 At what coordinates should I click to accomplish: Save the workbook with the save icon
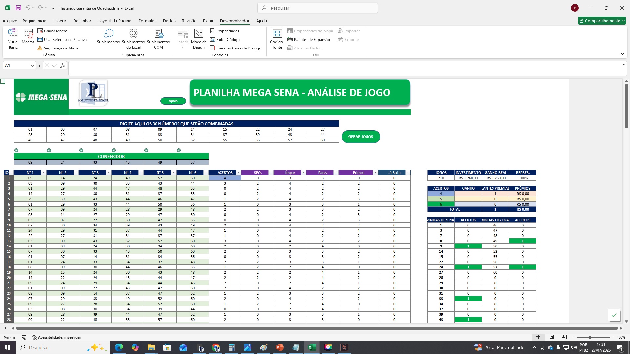tap(18, 8)
